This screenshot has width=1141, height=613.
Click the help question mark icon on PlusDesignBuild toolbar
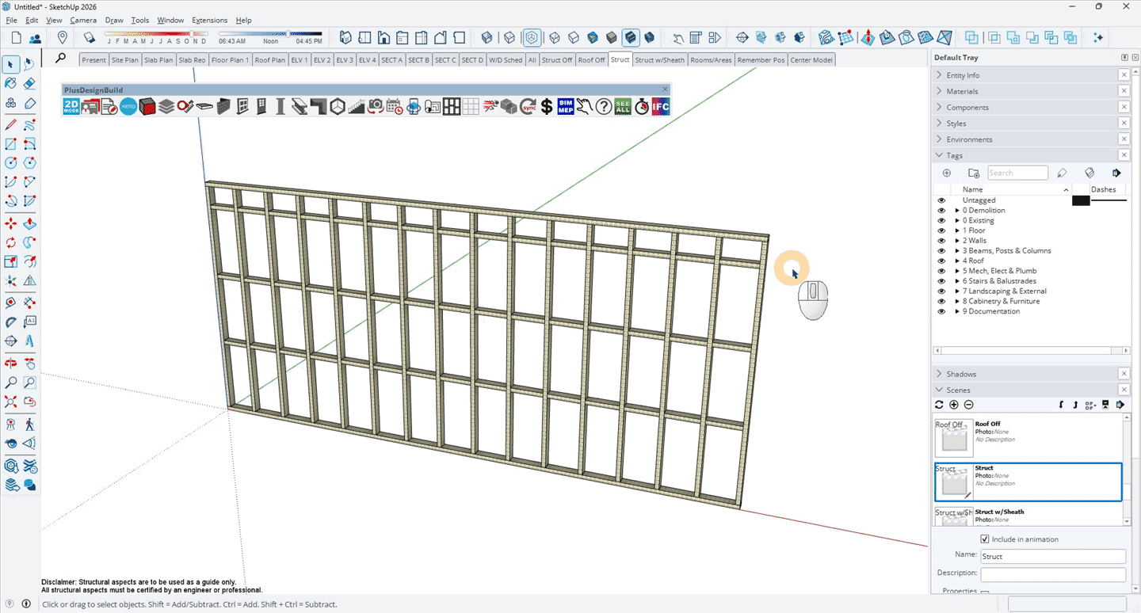pos(604,106)
